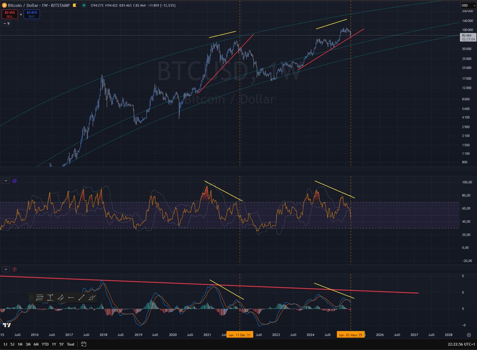Set range to Tout
Viewport: 477px width, 350px height.
[71, 344]
